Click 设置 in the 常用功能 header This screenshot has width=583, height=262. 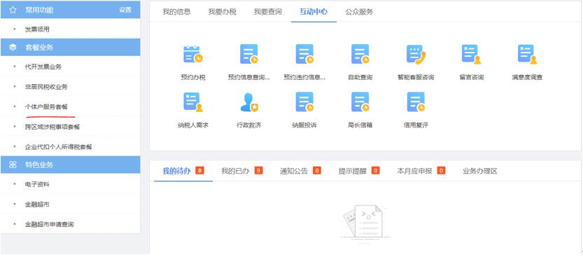pyautogui.click(x=125, y=10)
